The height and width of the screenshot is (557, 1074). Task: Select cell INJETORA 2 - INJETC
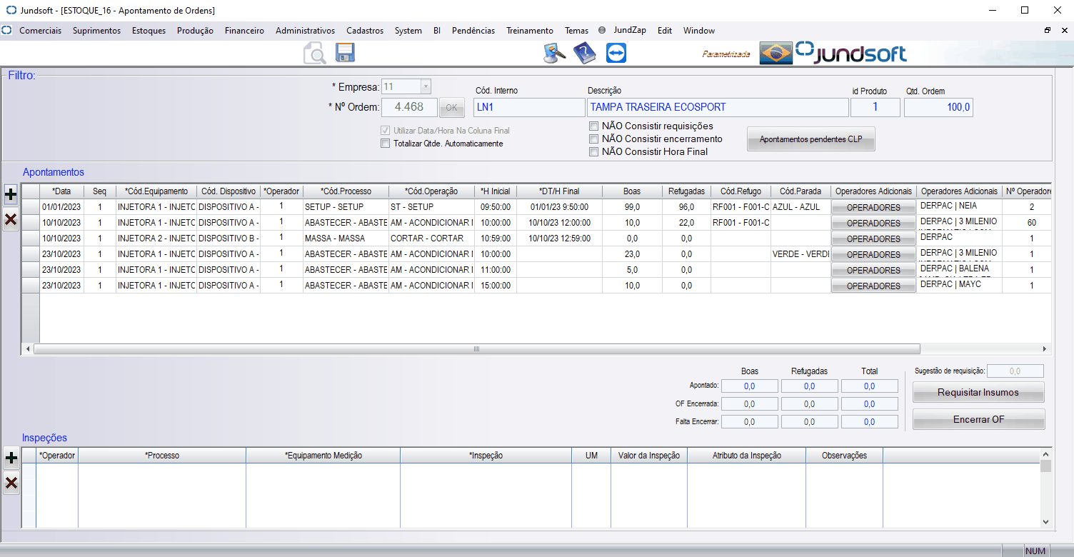pyautogui.click(x=156, y=239)
